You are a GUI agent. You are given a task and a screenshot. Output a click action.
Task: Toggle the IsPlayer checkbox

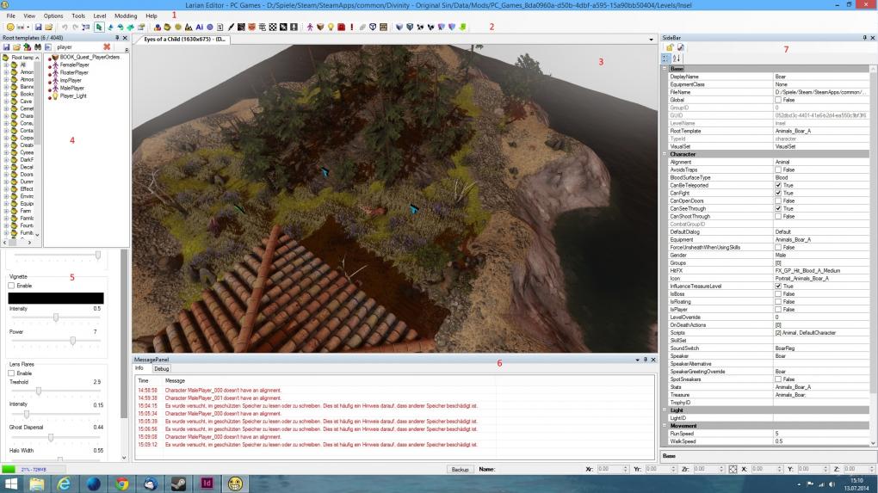[778, 310]
